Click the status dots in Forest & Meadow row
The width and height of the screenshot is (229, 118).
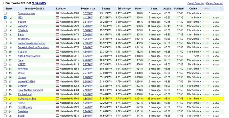(x=206, y=47)
